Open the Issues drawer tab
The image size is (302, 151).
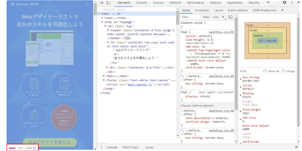coord(149,147)
